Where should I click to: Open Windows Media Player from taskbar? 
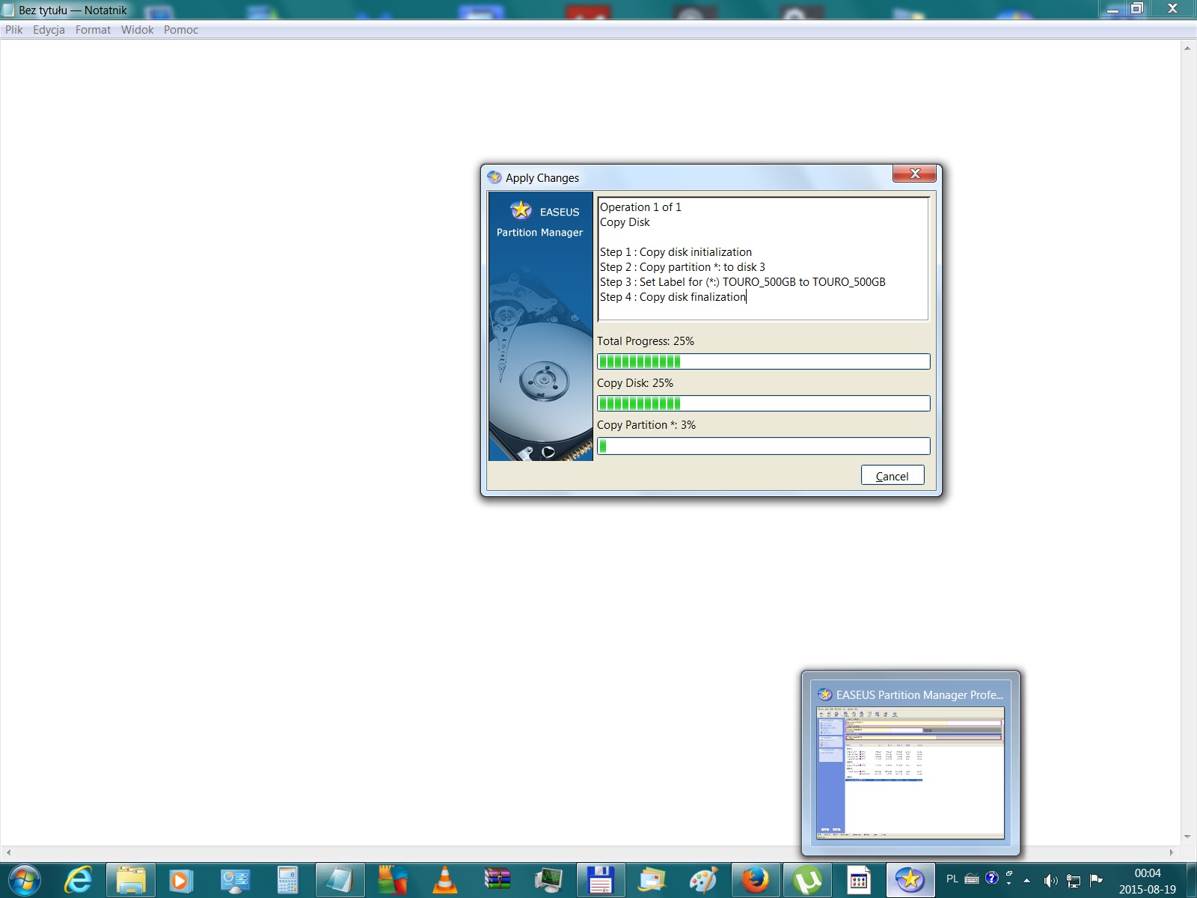click(180, 880)
